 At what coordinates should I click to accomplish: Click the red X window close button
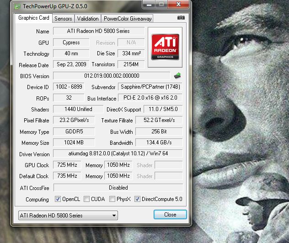[178, 5]
